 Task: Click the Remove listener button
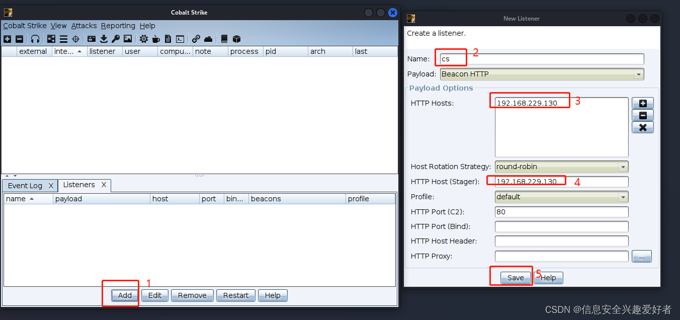[x=192, y=295]
